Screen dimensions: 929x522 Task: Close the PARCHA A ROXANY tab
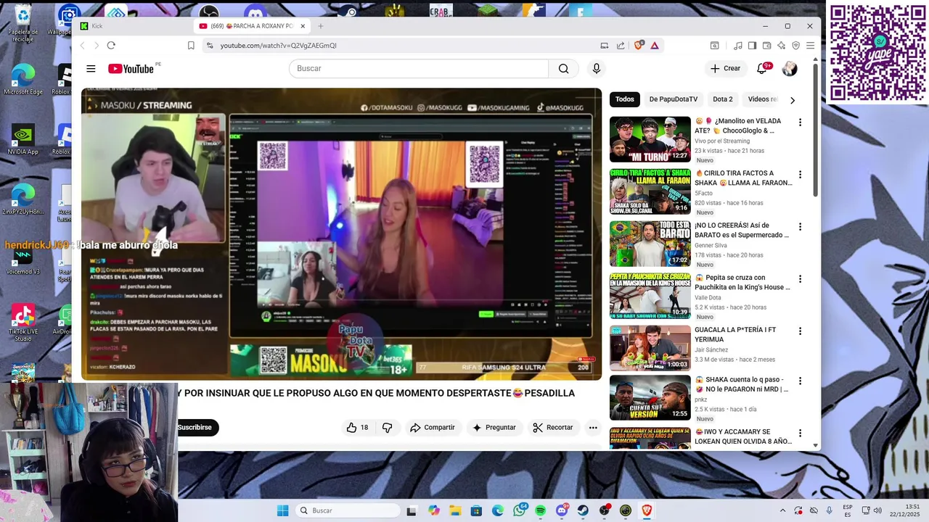tap(303, 26)
